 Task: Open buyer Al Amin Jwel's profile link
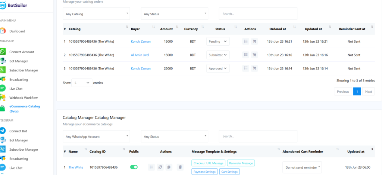(140, 55)
